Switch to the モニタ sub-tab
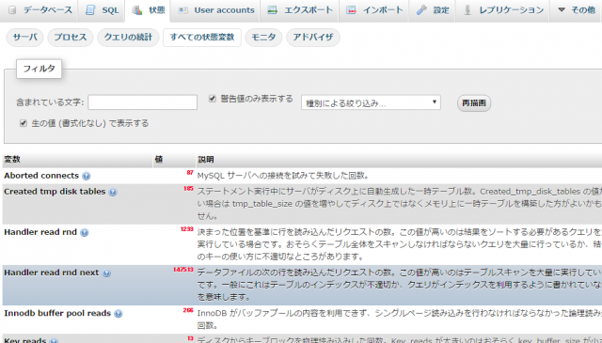This screenshot has height=343, width=602. [263, 38]
